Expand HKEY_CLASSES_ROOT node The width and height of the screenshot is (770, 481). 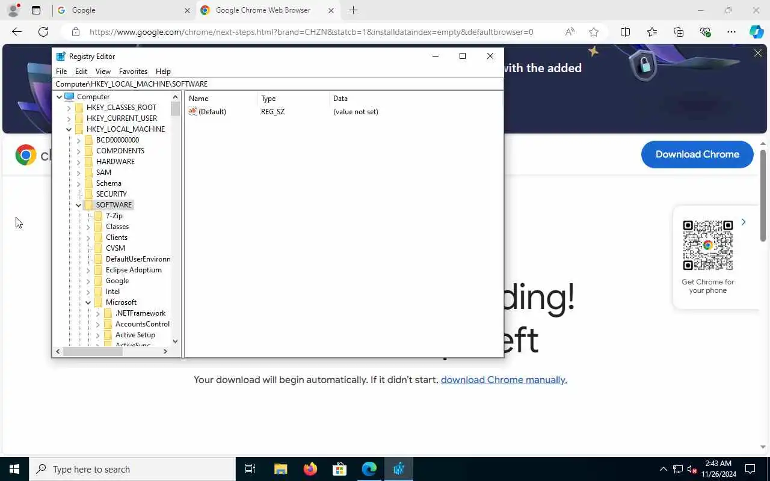(69, 108)
